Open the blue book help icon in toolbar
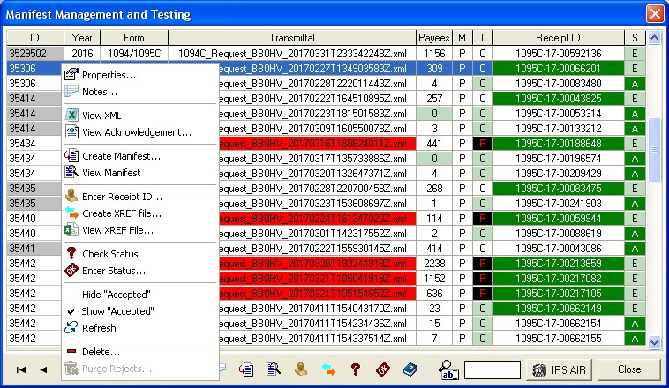Image resolution: width=669 pixels, height=388 pixels. click(x=410, y=369)
